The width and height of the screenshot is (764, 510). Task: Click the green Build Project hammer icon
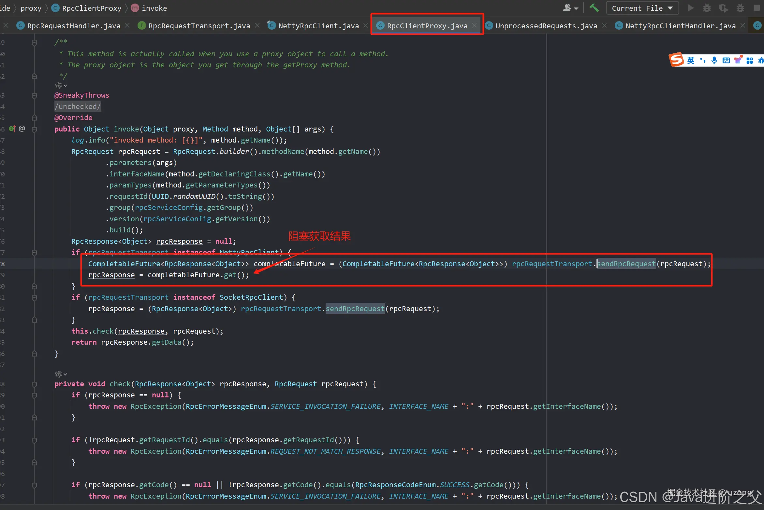point(594,8)
